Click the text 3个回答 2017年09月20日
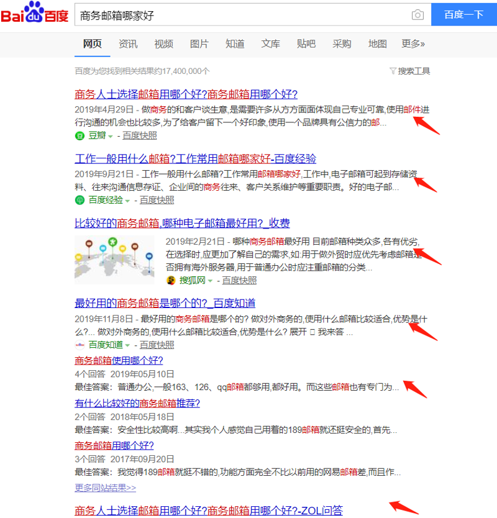The height and width of the screenshot is (518, 497). (124, 459)
